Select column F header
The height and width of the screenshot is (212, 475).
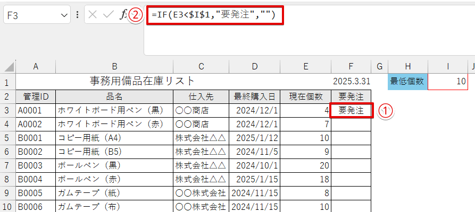pyautogui.click(x=351, y=66)
